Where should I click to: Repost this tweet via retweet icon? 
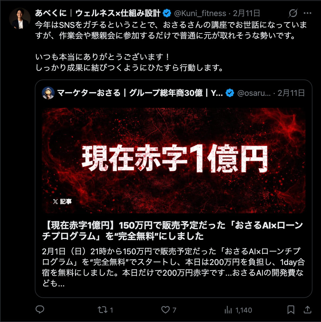tap(102, 310)
